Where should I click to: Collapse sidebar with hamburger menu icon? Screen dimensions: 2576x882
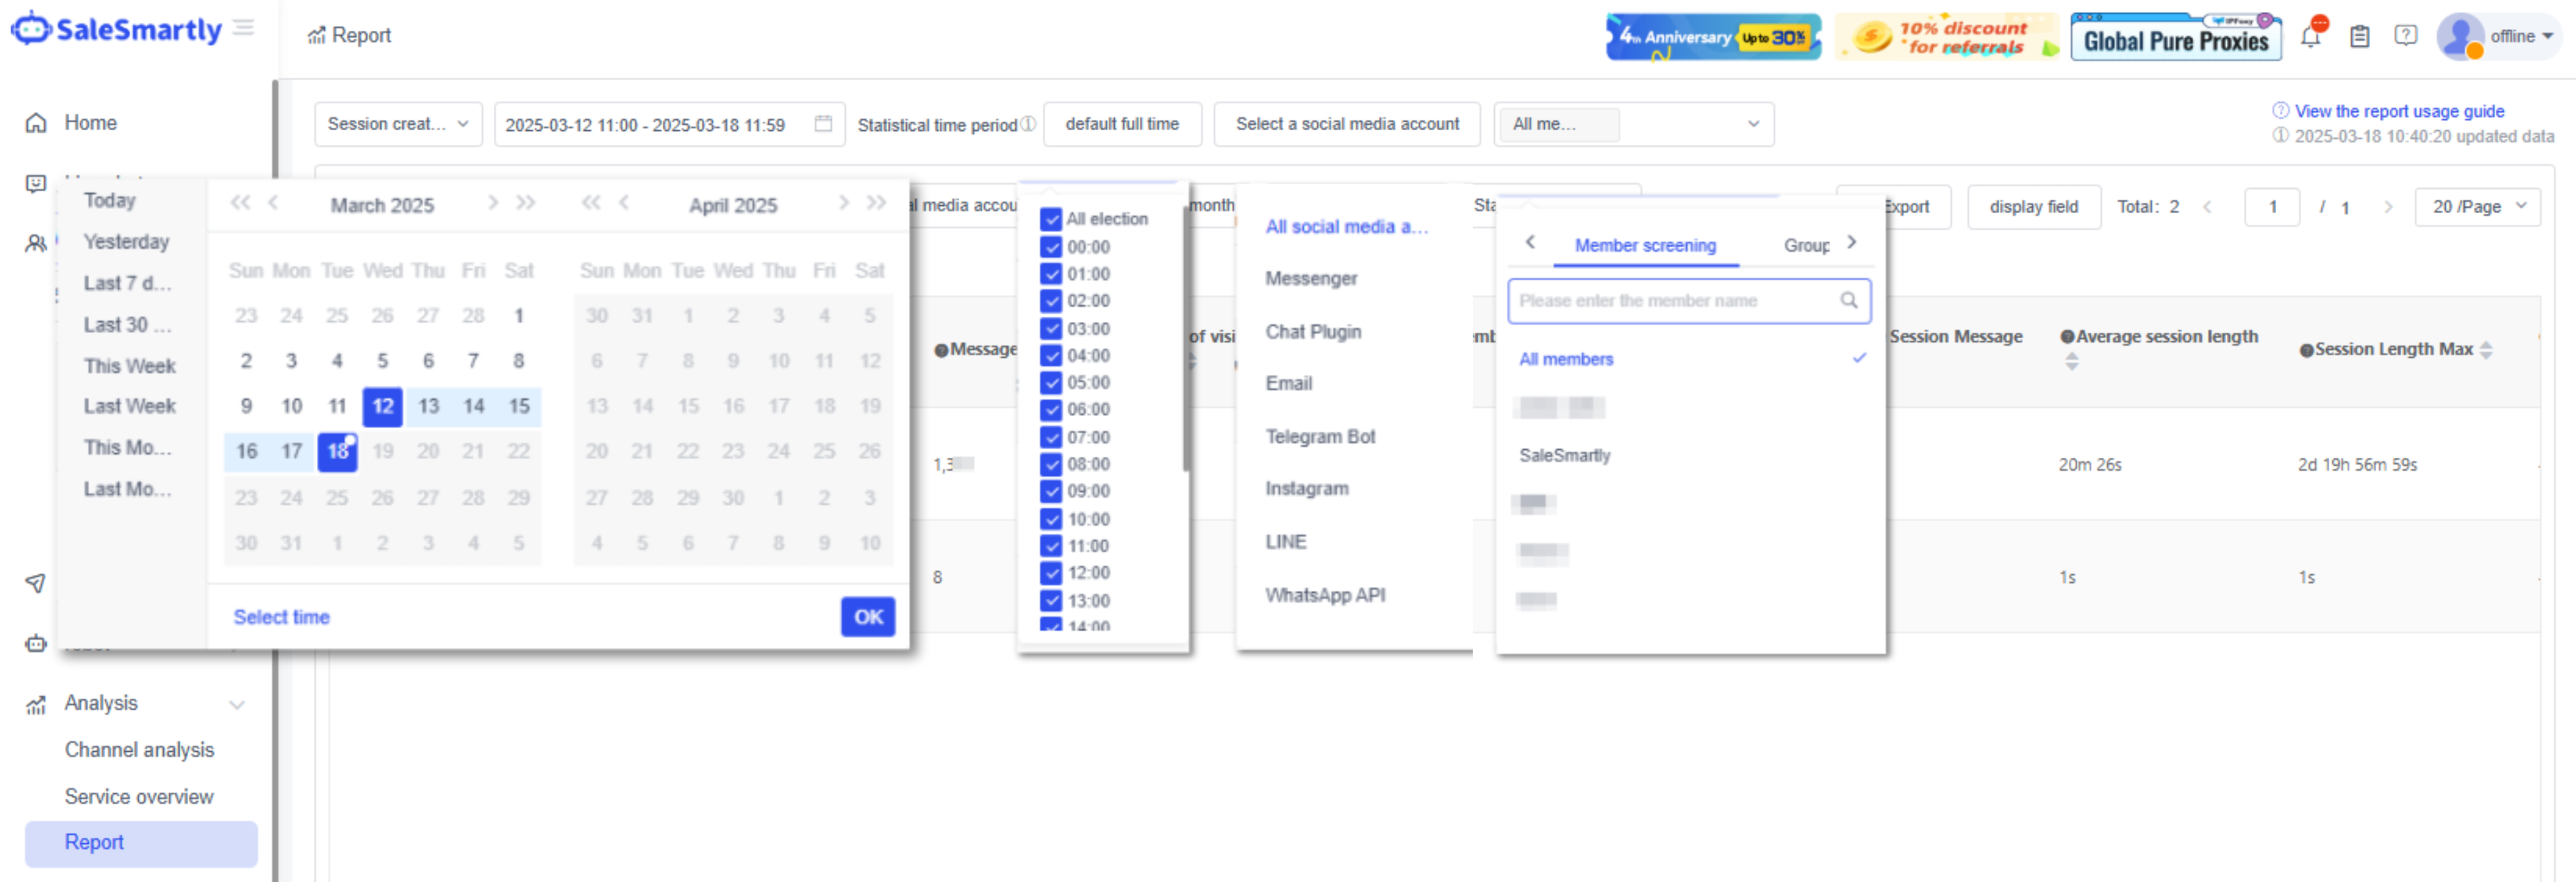(243, 28)
